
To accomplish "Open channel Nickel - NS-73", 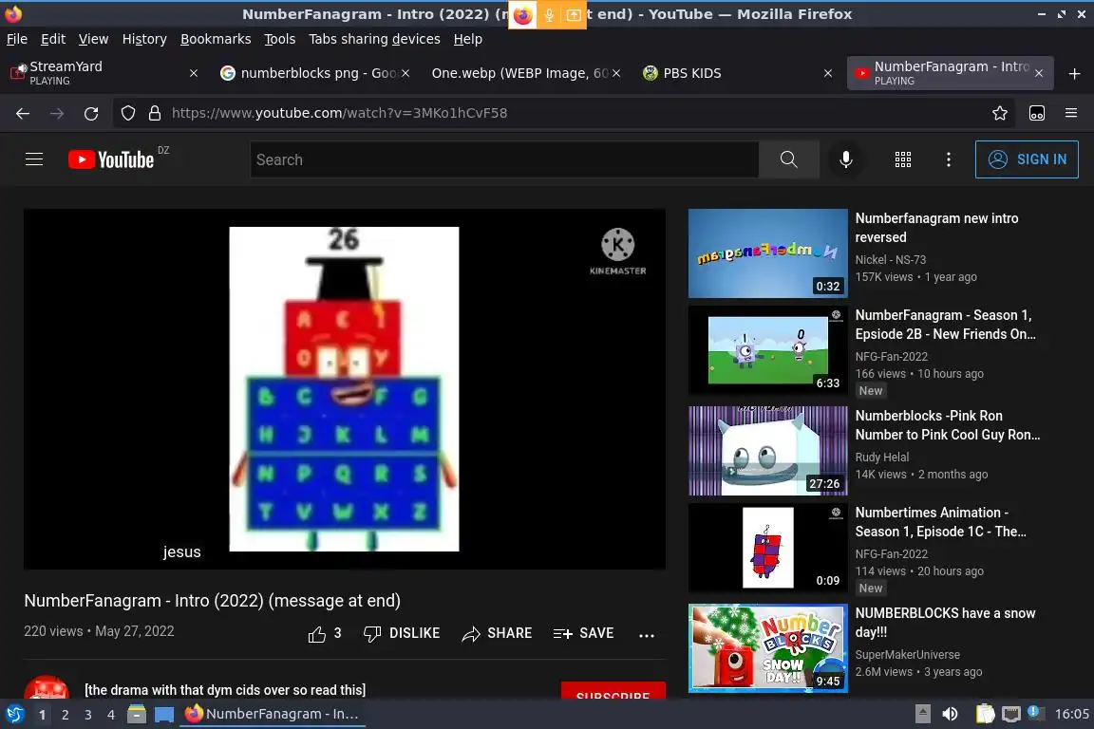I will point(890,259).
